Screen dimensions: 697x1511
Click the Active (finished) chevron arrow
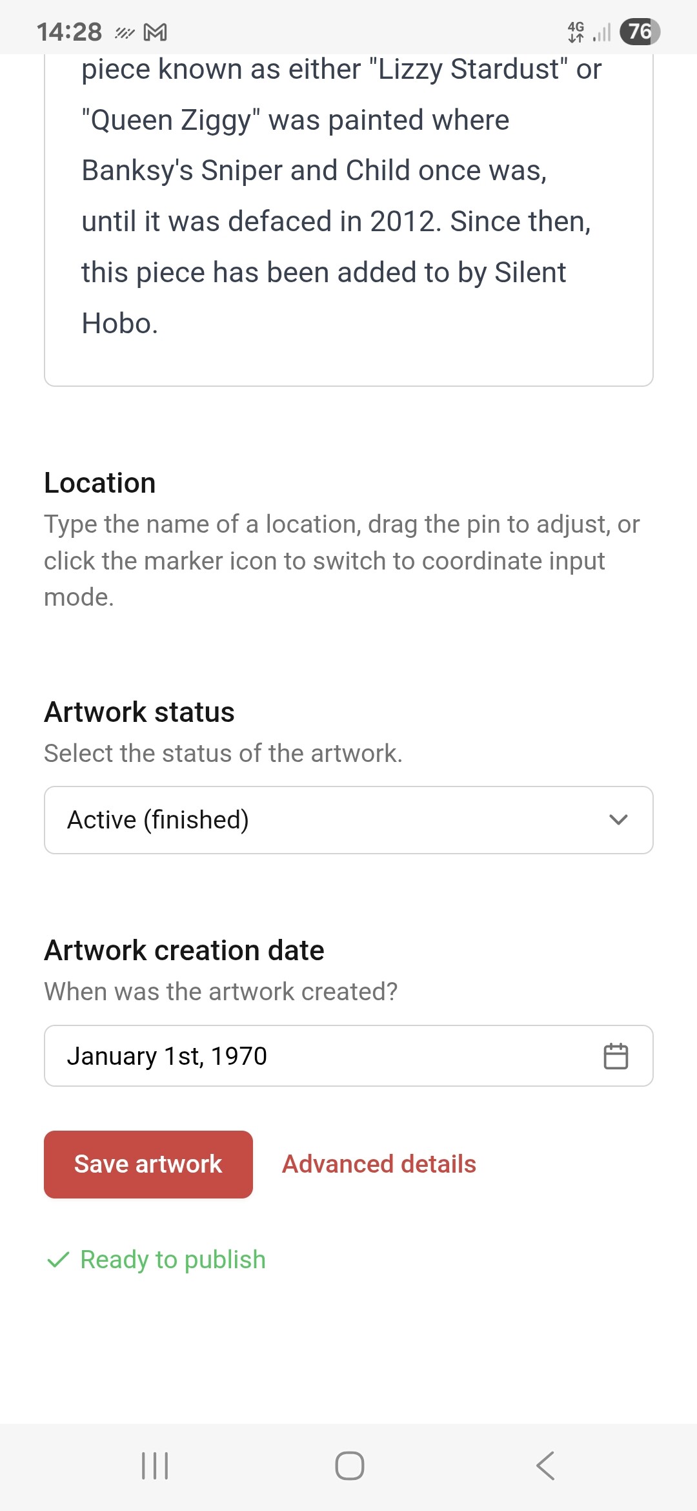(618, 820)
